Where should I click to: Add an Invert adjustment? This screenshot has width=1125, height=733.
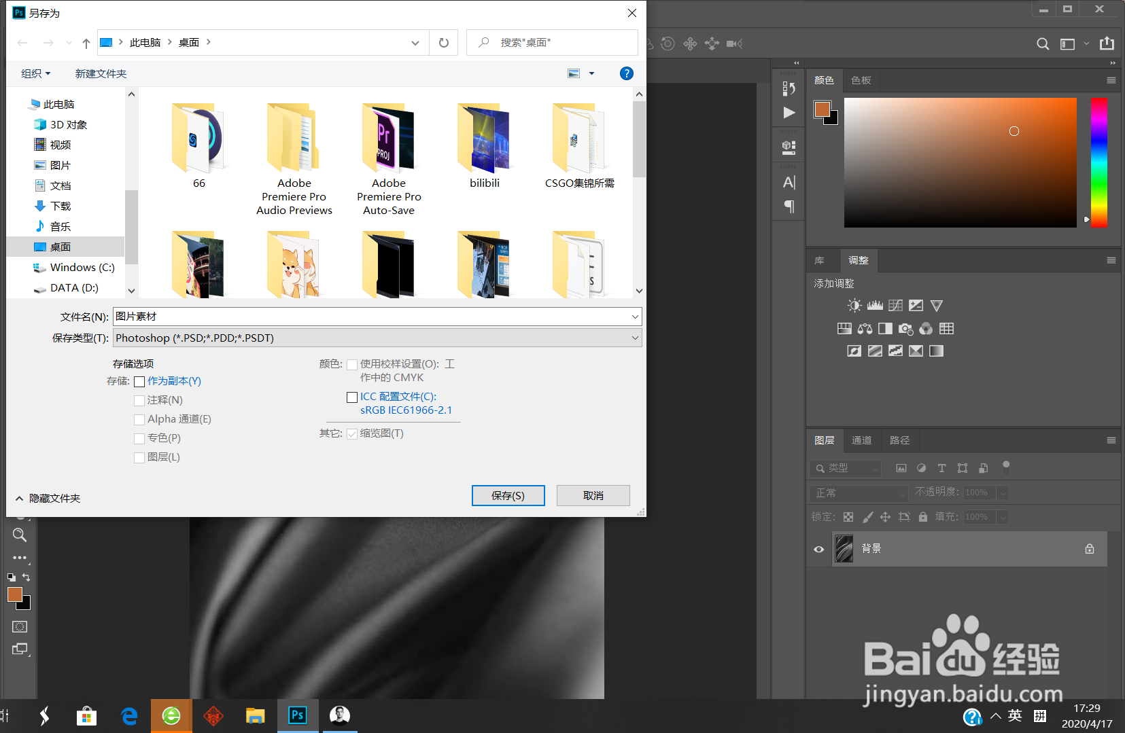[x=854, y=351]
